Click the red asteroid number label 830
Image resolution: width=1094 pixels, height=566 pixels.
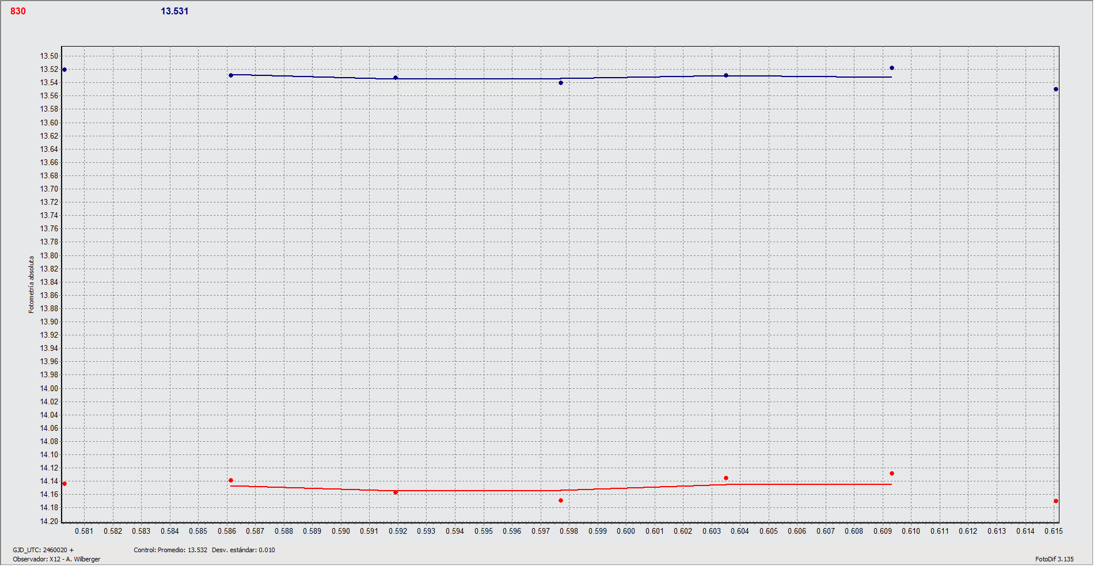tap(17, 10)
